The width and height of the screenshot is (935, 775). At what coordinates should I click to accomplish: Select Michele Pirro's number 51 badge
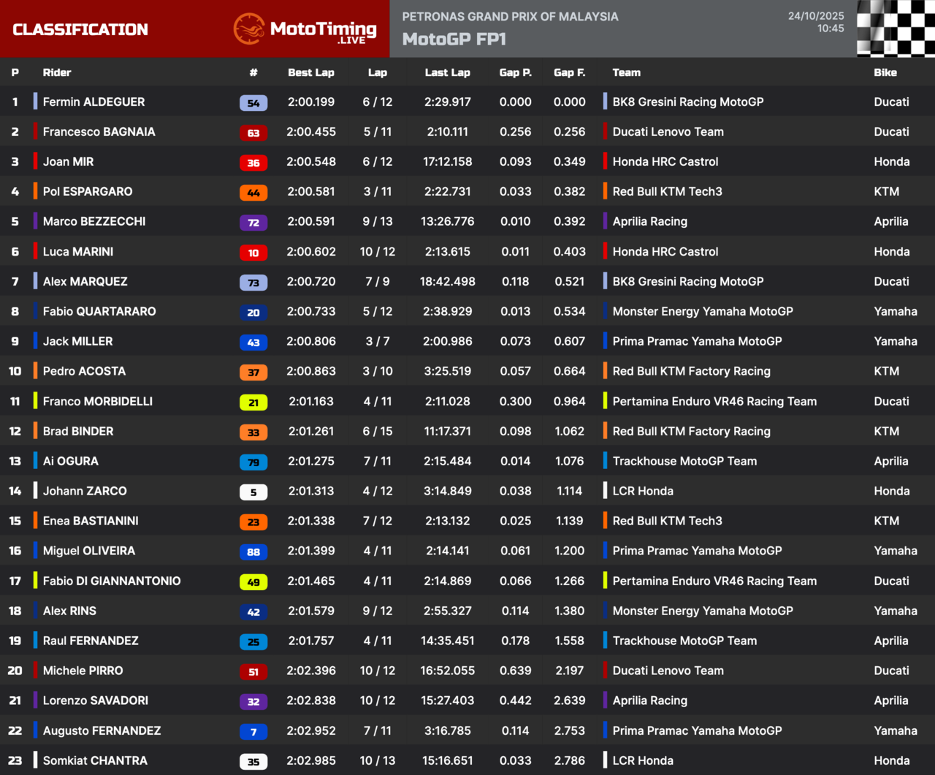253,672
